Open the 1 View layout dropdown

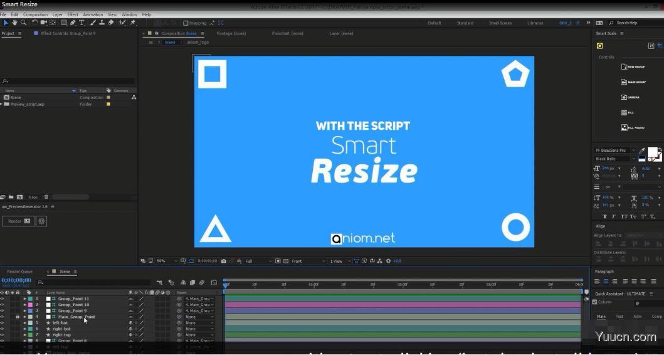(340, 261)
